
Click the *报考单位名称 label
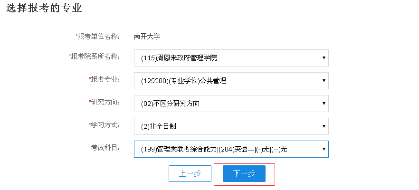tap(98, 36)
